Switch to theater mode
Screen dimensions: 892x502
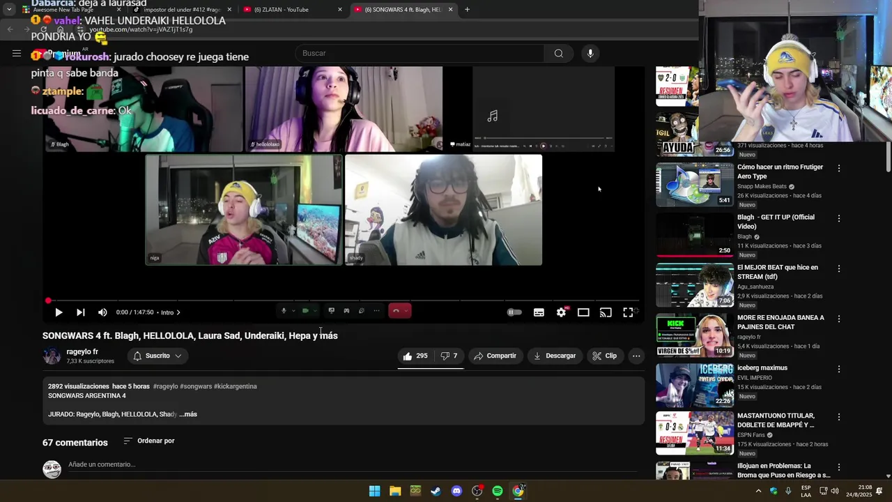583,312
